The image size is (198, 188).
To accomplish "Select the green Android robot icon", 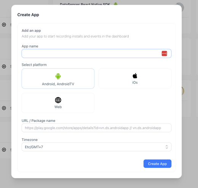I will coord(58,76).
